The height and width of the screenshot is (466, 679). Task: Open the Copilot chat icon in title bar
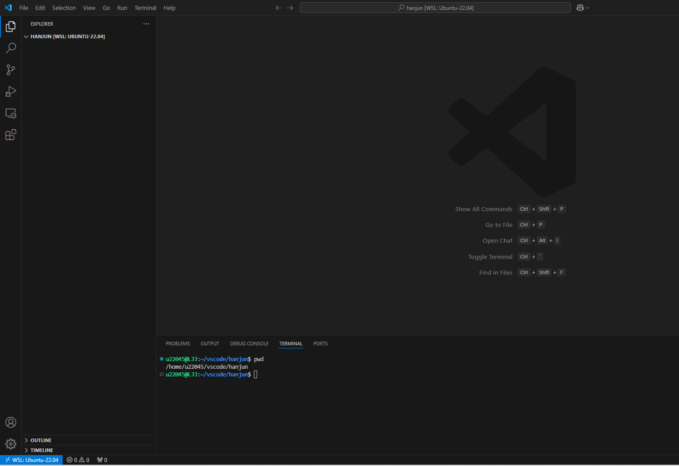(580, 8)
